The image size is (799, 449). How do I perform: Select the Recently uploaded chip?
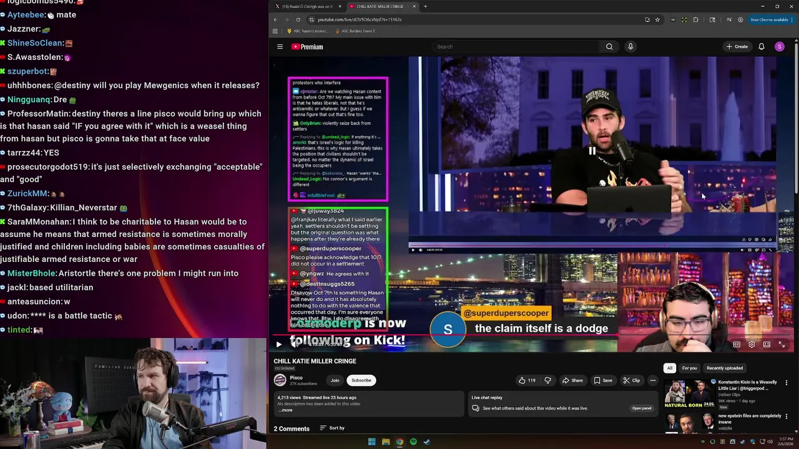click(x=725, y=368)
